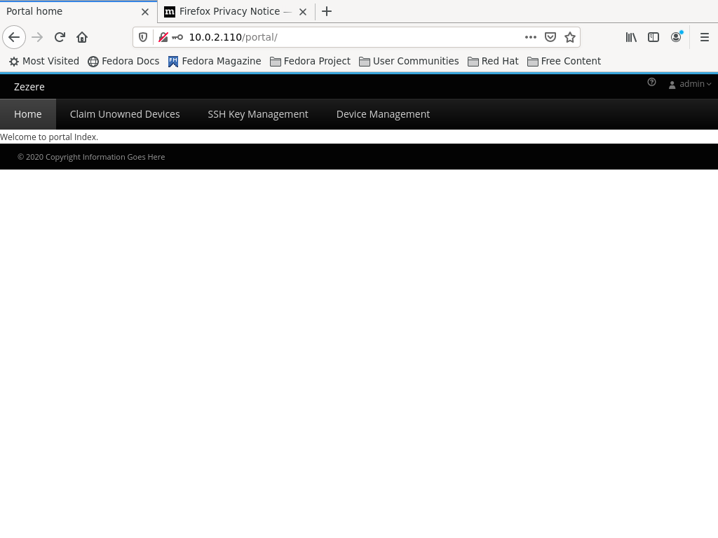
Task: Show insecure connection lock info
Action: click(x=163, y=37)
